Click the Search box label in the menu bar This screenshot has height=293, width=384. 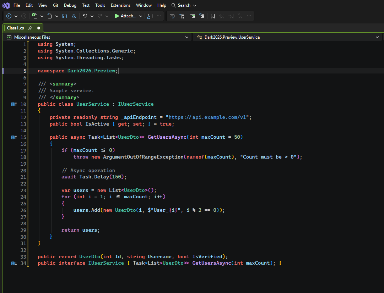(x=184, y=5)
